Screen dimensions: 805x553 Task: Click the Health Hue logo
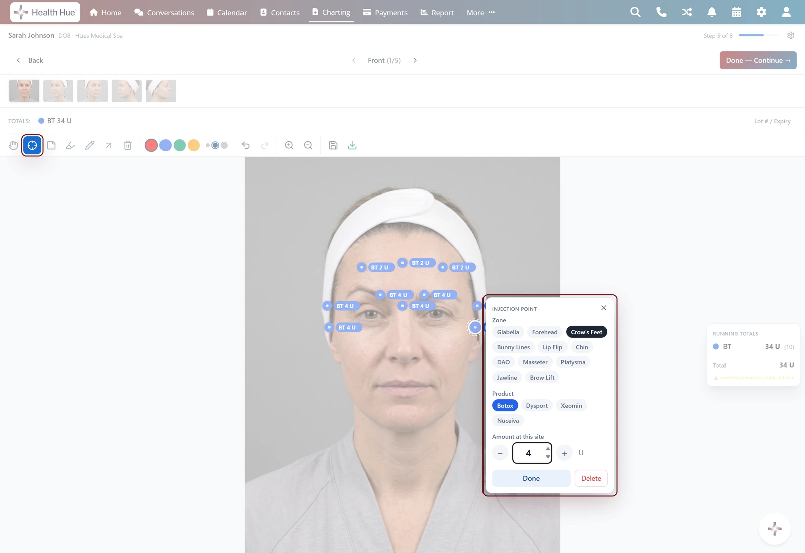pos(45,12)
